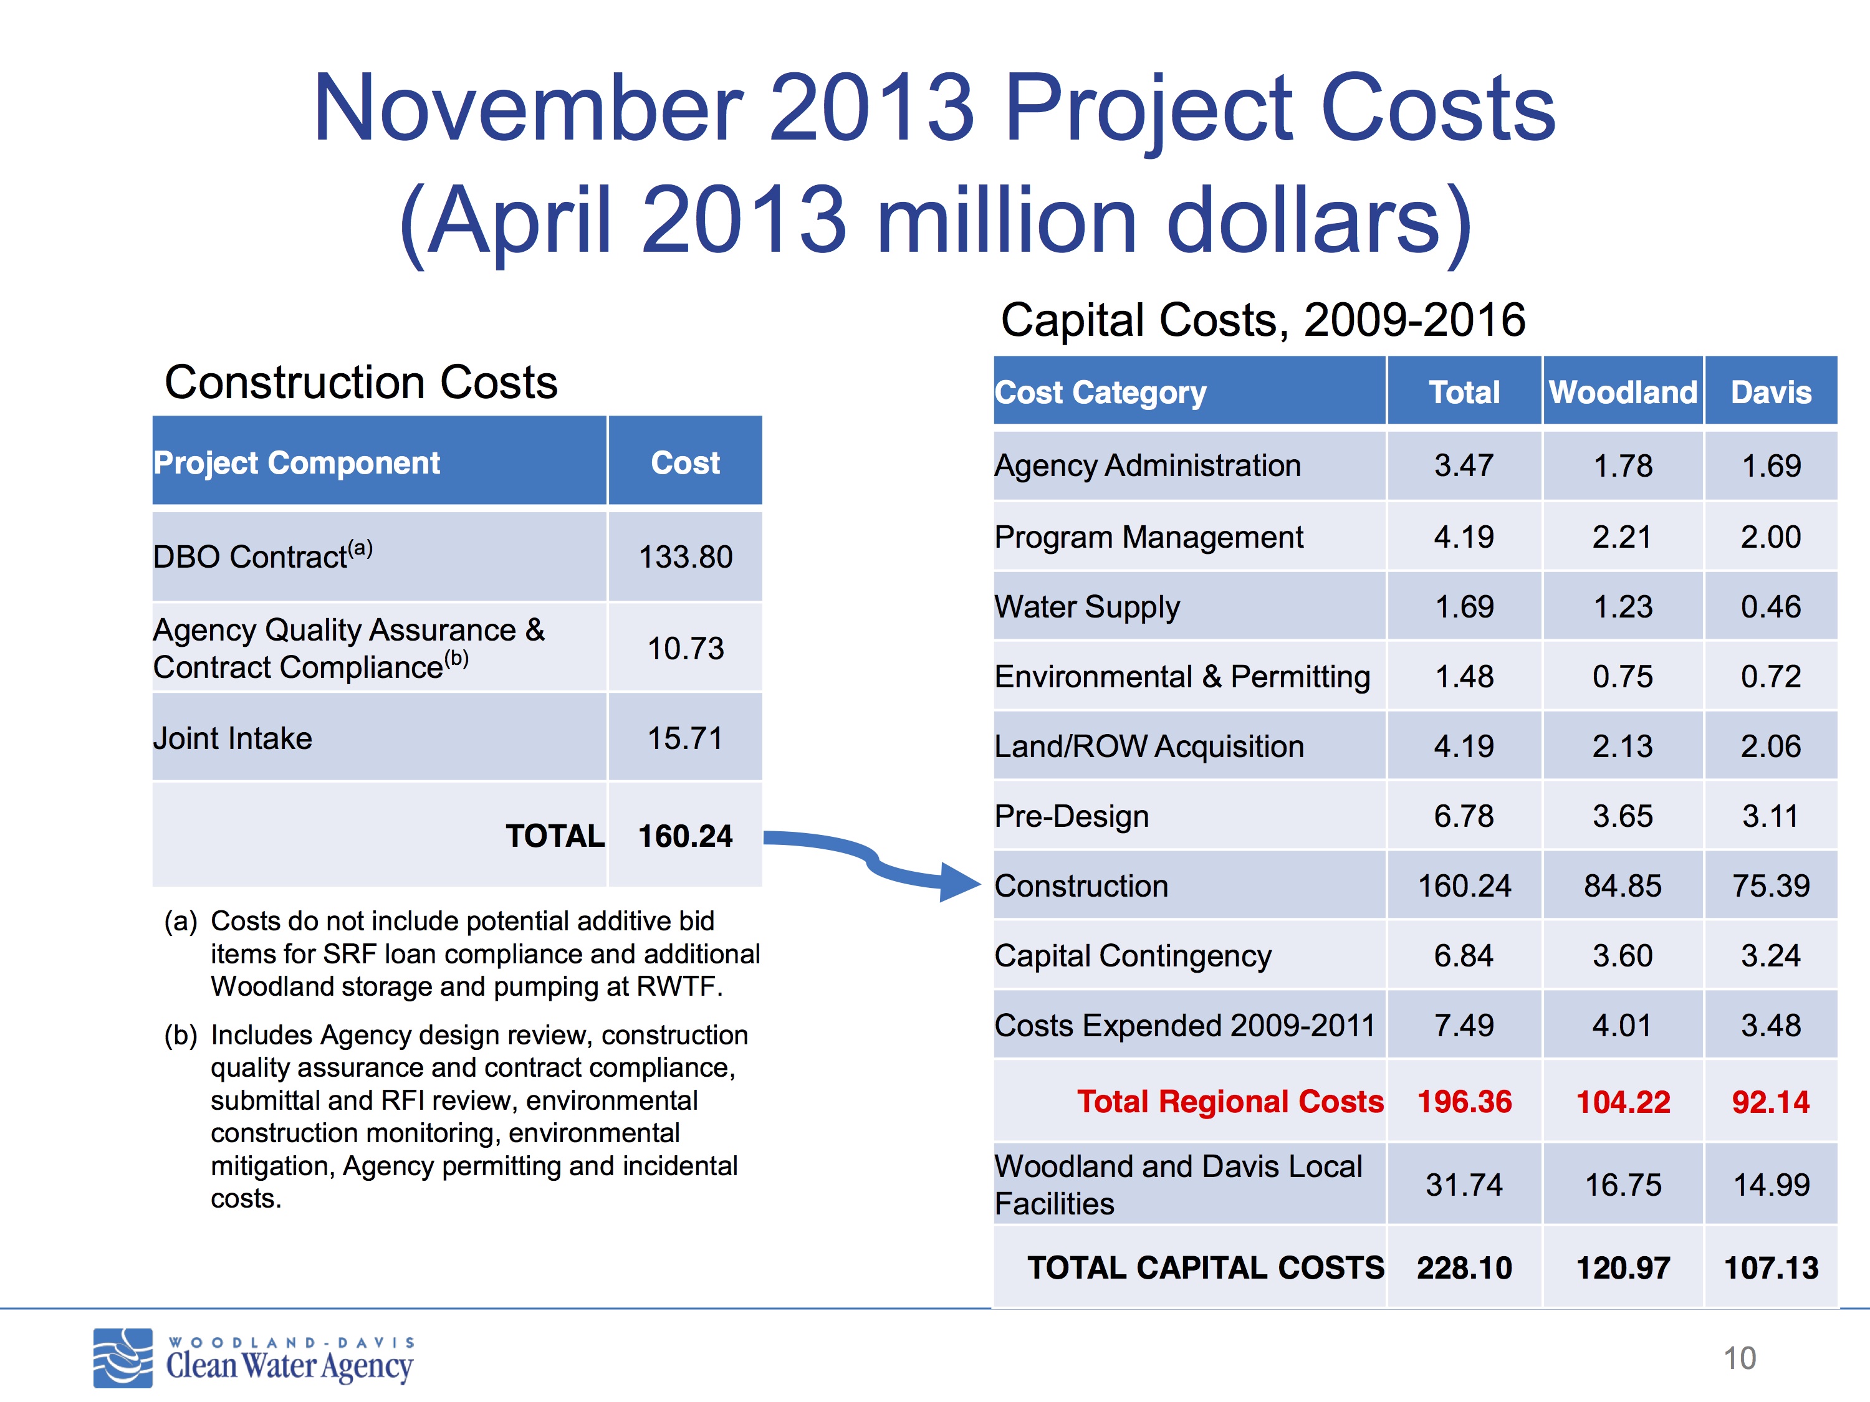This screenshot has width=1870, height=1402.
Task: Click the Joint Intake row label
Action: click(x=233, y=738)
